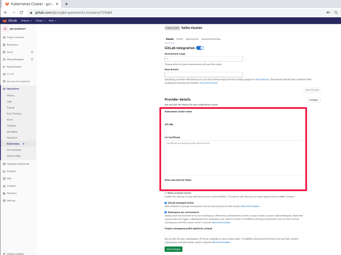Expand the Projects dropdown in navbar
Viewport: 341px width, 255px height.
[26, 21]
